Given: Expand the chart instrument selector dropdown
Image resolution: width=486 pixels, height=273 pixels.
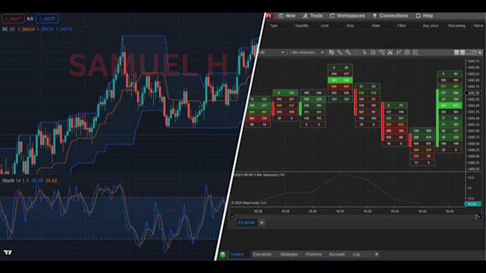Looking at the screenshot, I should click(282, 53).
